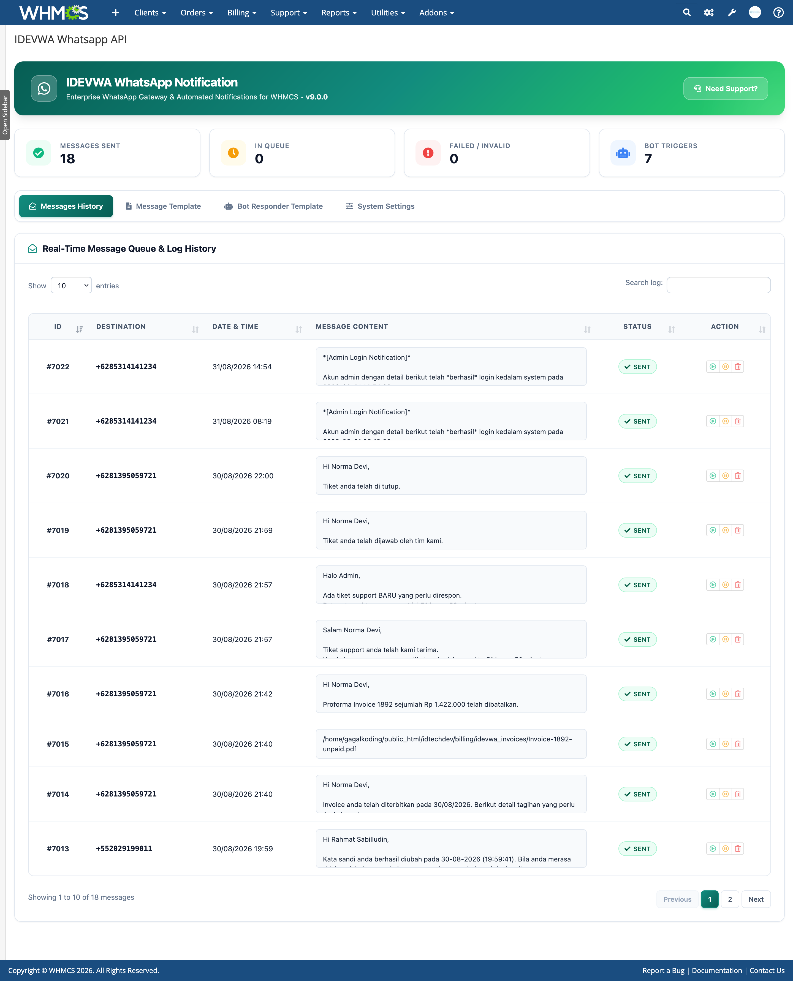The width and height of the screenshot is (793, 981).
Task: Click the Bot Triggers robot icon
Action: [x=623, y=153]
